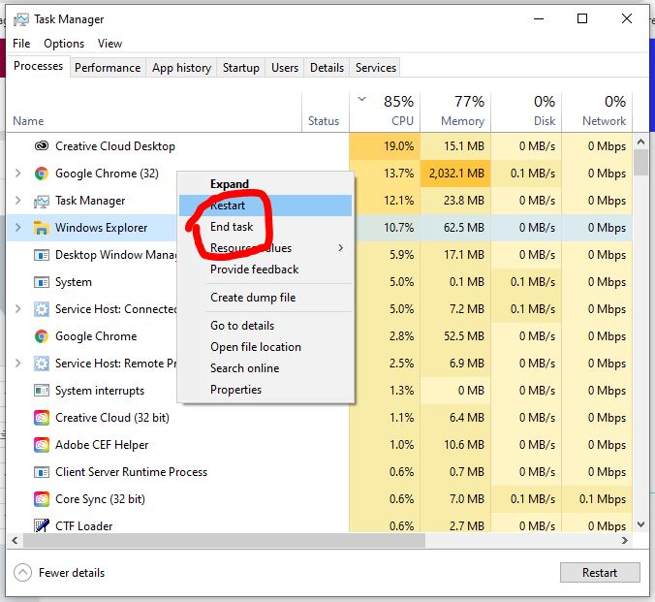
Task: Click the Task Manager process row icon
Action: pyautogui.click(x=42, y=201)
